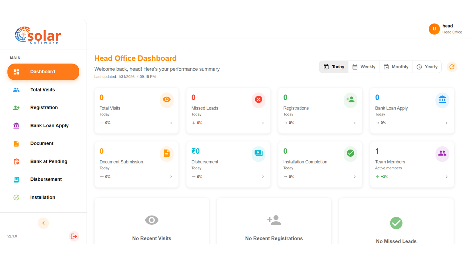
Task: Open the Document section in the sidebar
Action: (x=42, y=143)
